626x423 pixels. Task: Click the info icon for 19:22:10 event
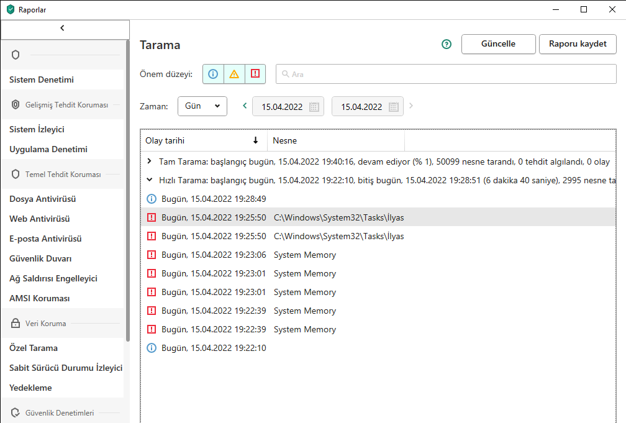tap(152, 348)
